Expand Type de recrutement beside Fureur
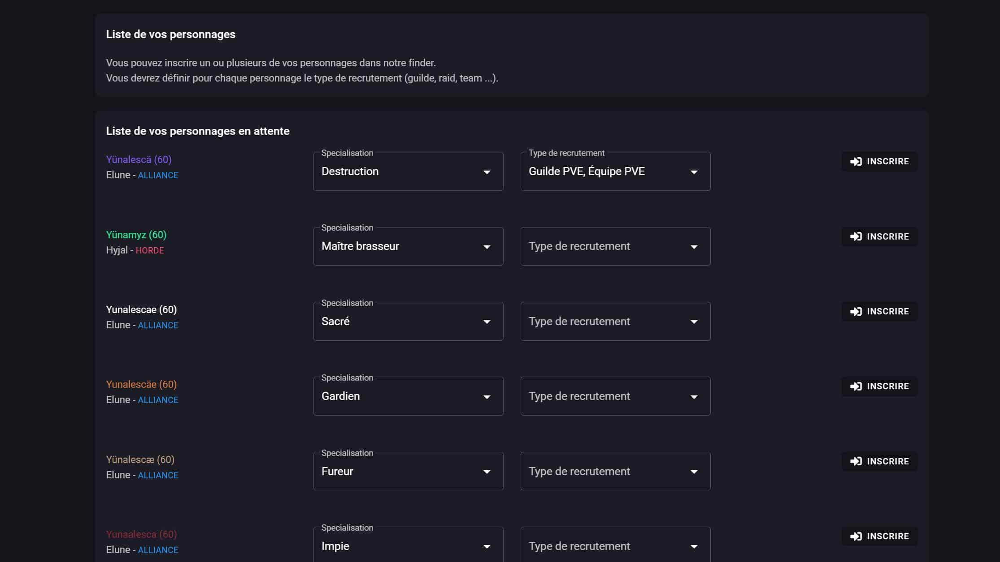This screenshot has height=562, width=1000. [x=615, y=472]
